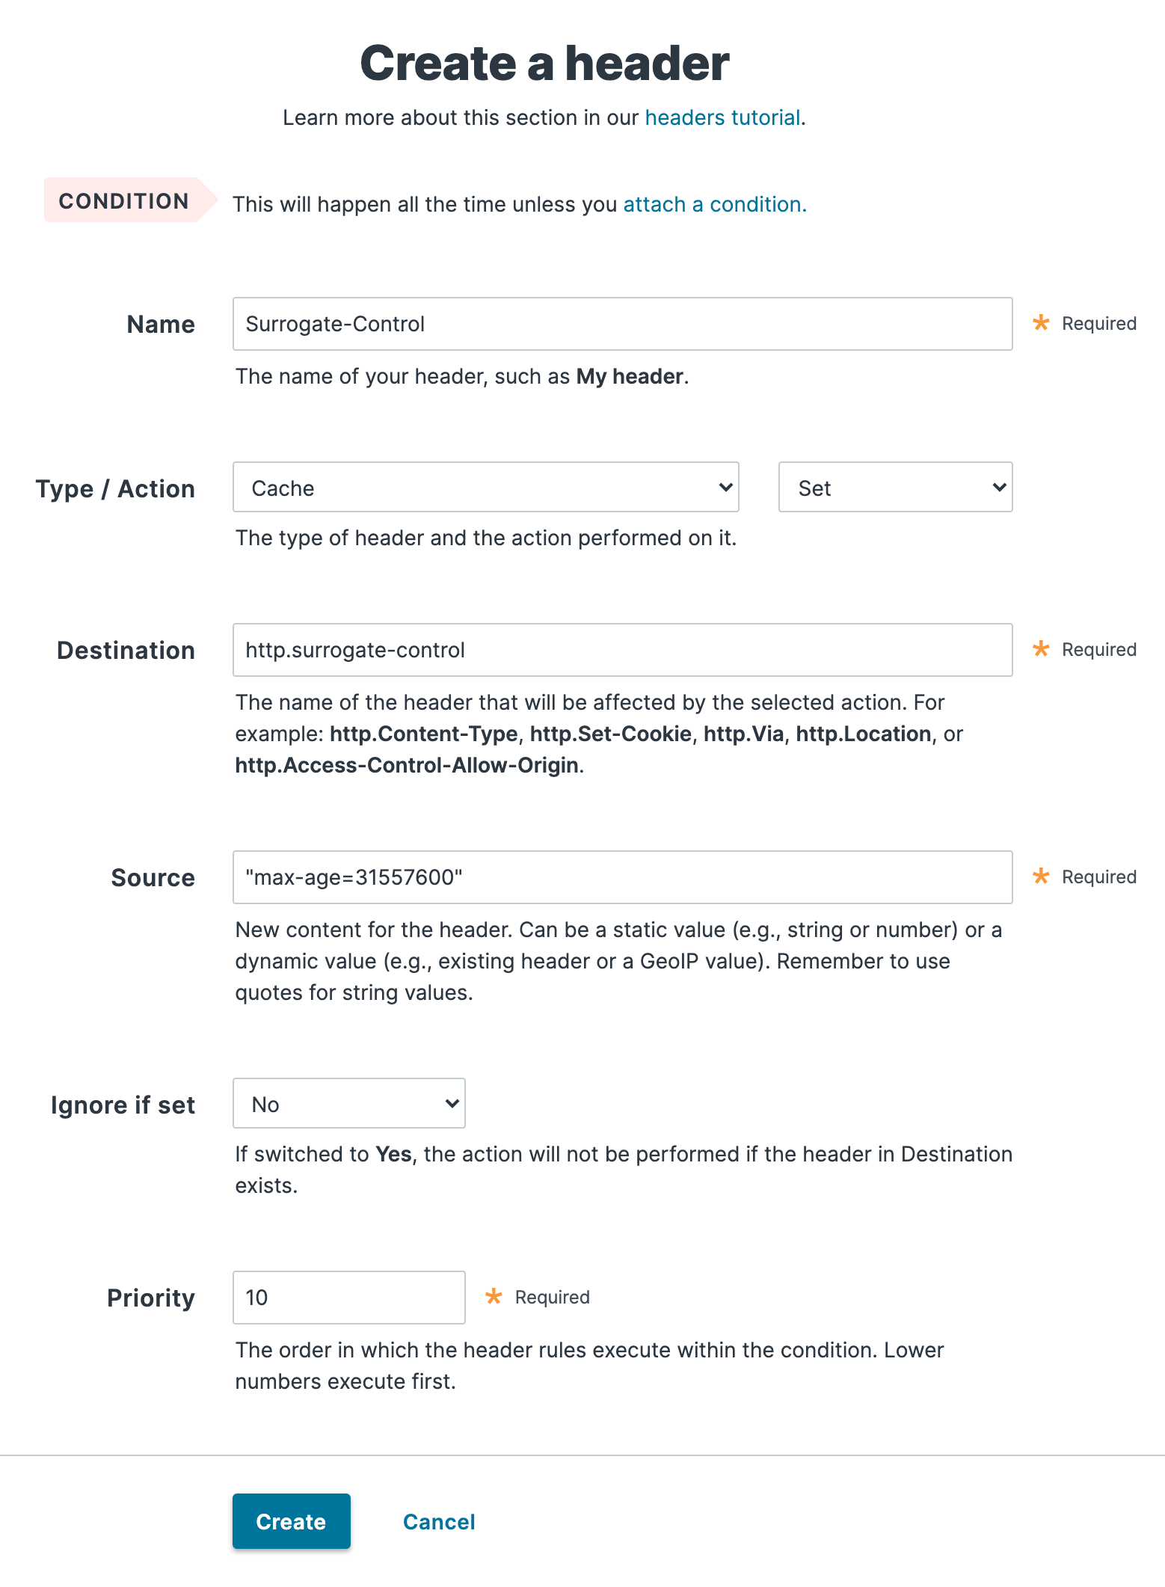Click the CONDITION badge
Image resolution: width=1165 pixels, height=1587 pixels.
click(123, 200)
